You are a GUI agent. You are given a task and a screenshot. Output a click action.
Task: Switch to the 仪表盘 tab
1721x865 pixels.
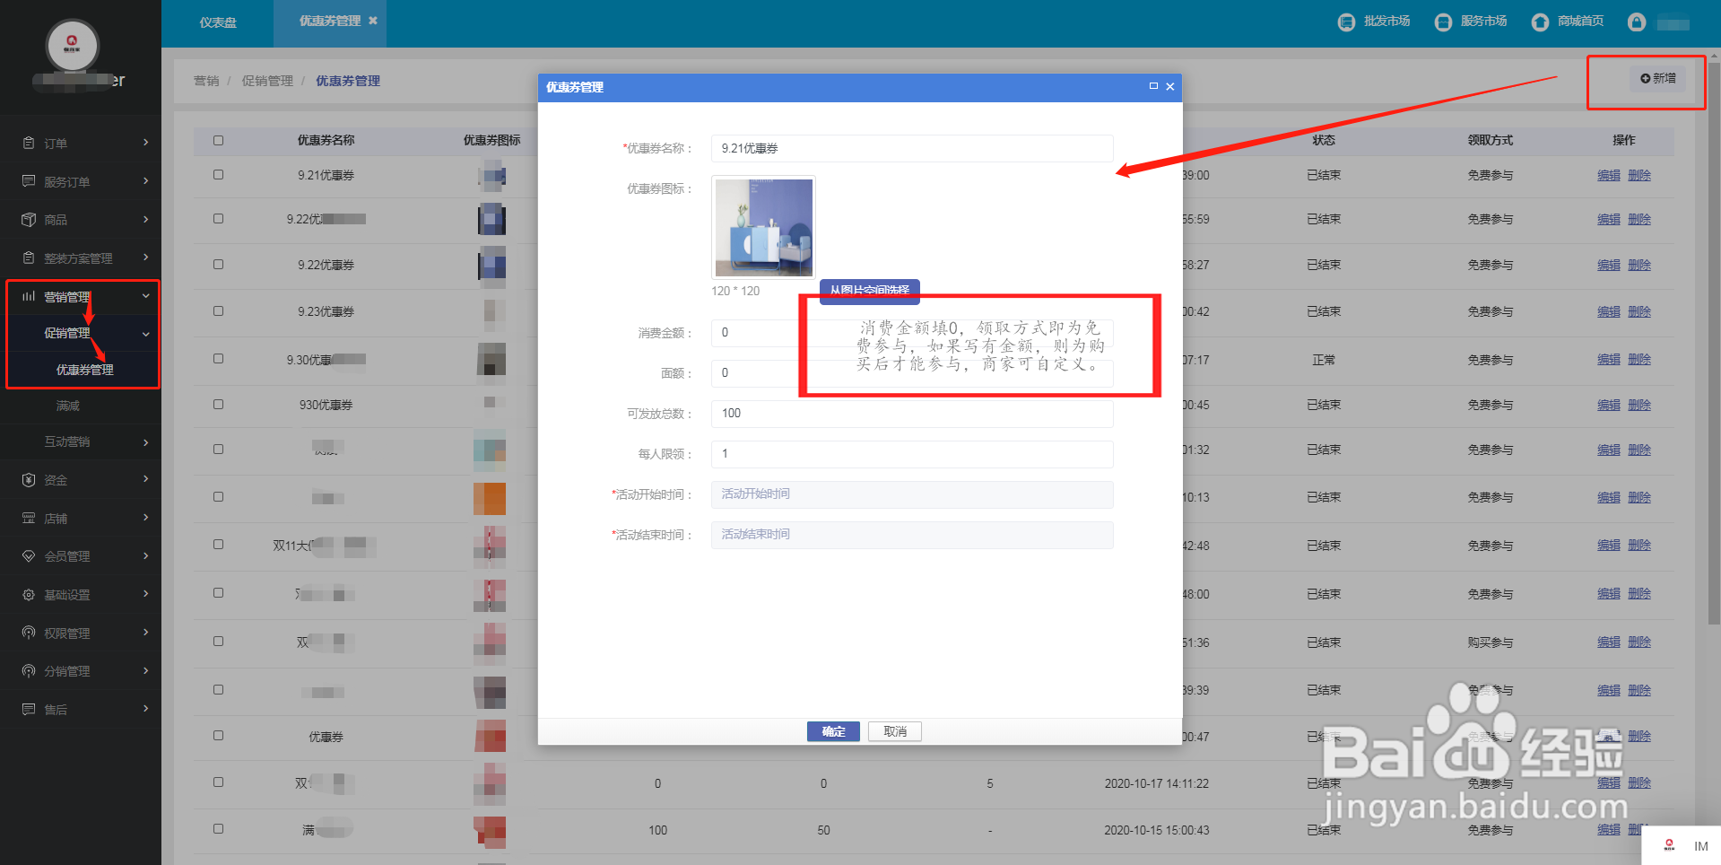218,23
